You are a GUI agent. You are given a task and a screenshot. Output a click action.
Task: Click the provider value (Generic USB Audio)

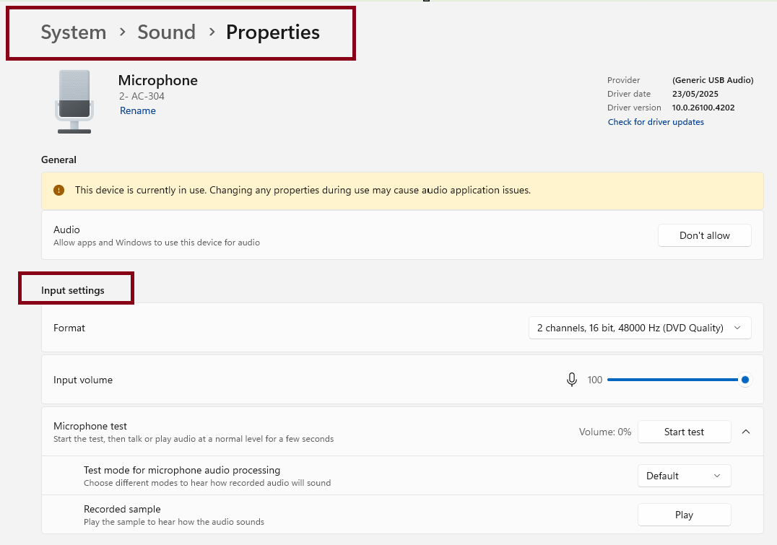pyautogui.click(x=713, y=80)
